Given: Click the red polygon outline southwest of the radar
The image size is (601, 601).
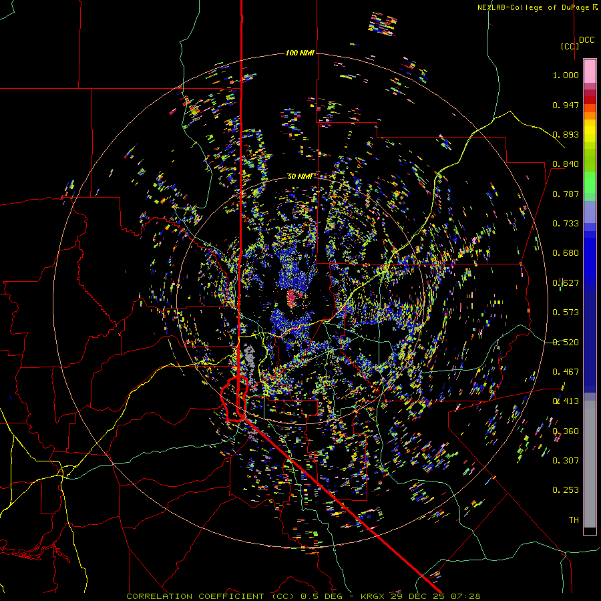Looking at the screenshot, I should [234, 399].
